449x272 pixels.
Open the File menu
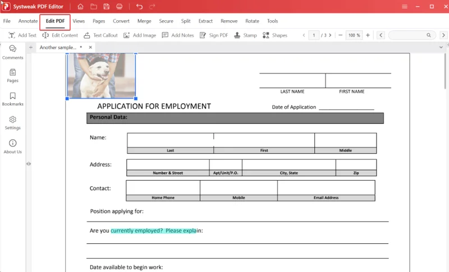[x=7, y=21]
